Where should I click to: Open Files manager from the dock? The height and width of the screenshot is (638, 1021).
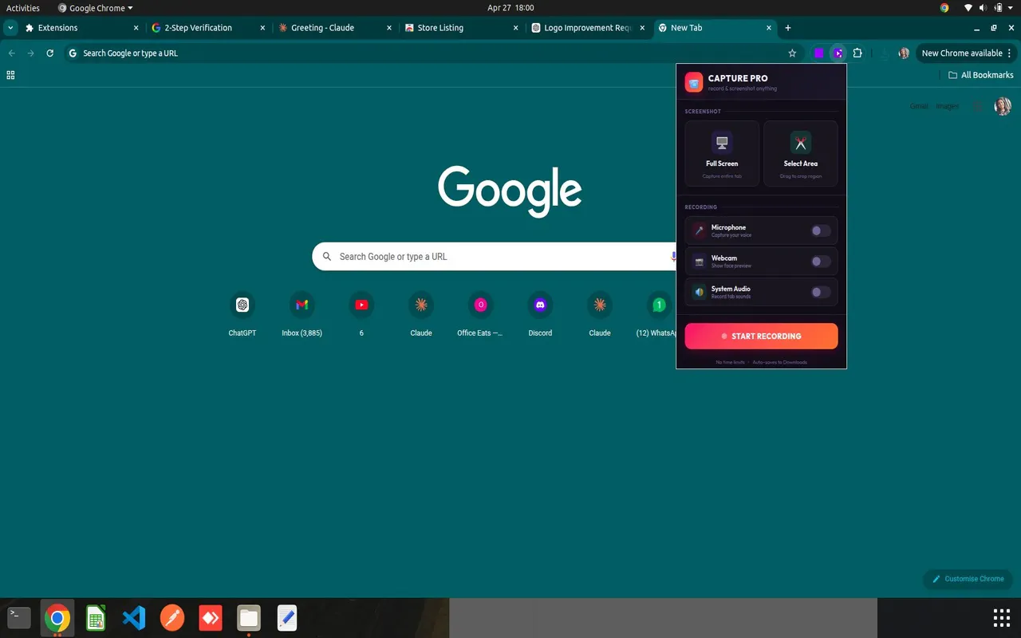(249, 618)
